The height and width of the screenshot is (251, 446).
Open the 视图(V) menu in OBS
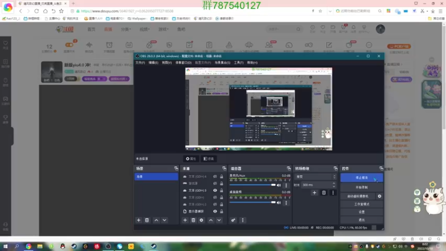coord(167,62)
